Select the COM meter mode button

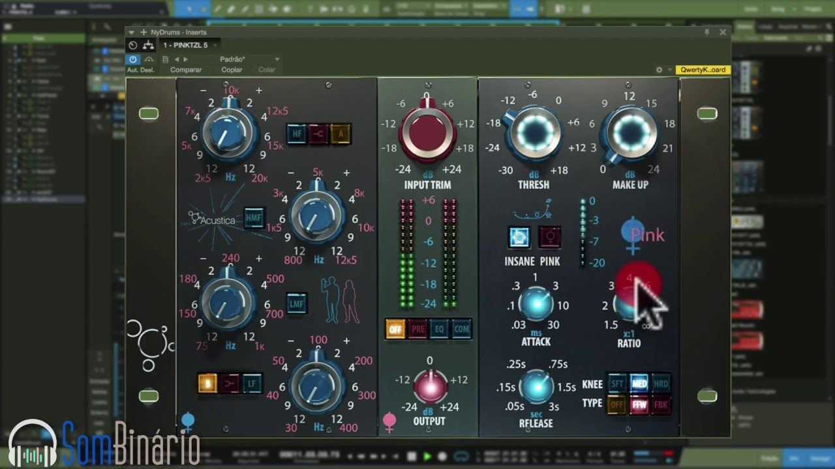461,329
